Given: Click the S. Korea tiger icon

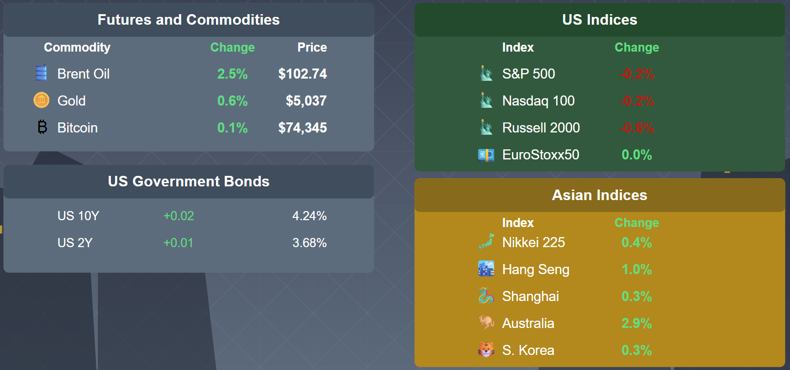Looking at the screenshot, I should click(486, 350).
